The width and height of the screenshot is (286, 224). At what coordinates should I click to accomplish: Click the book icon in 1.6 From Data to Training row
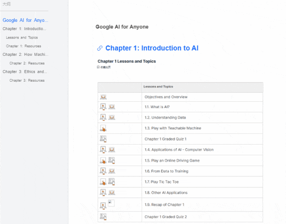pos(112,171)
